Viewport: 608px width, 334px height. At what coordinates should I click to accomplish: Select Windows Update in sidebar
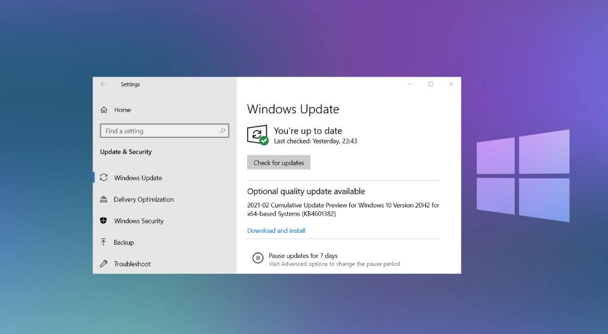(x=138, y=178)
